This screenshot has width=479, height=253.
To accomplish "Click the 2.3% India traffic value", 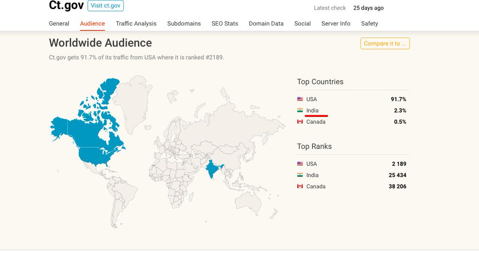I will tap(400, 111).
